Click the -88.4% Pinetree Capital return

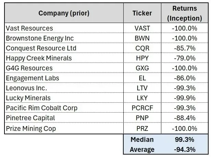click(x=184, y=118)
